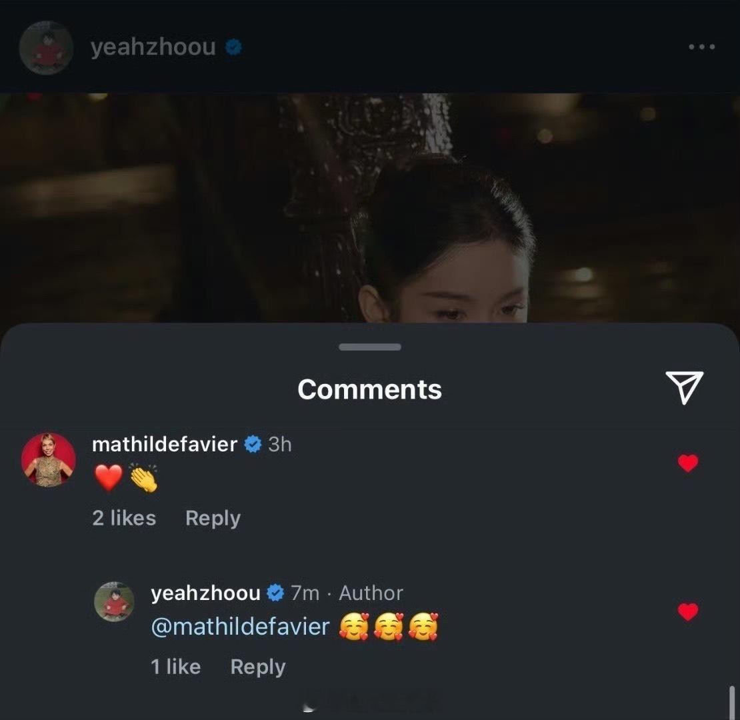
Task: Click the verified badge next to mathildefavier
Action: [253, 444]
